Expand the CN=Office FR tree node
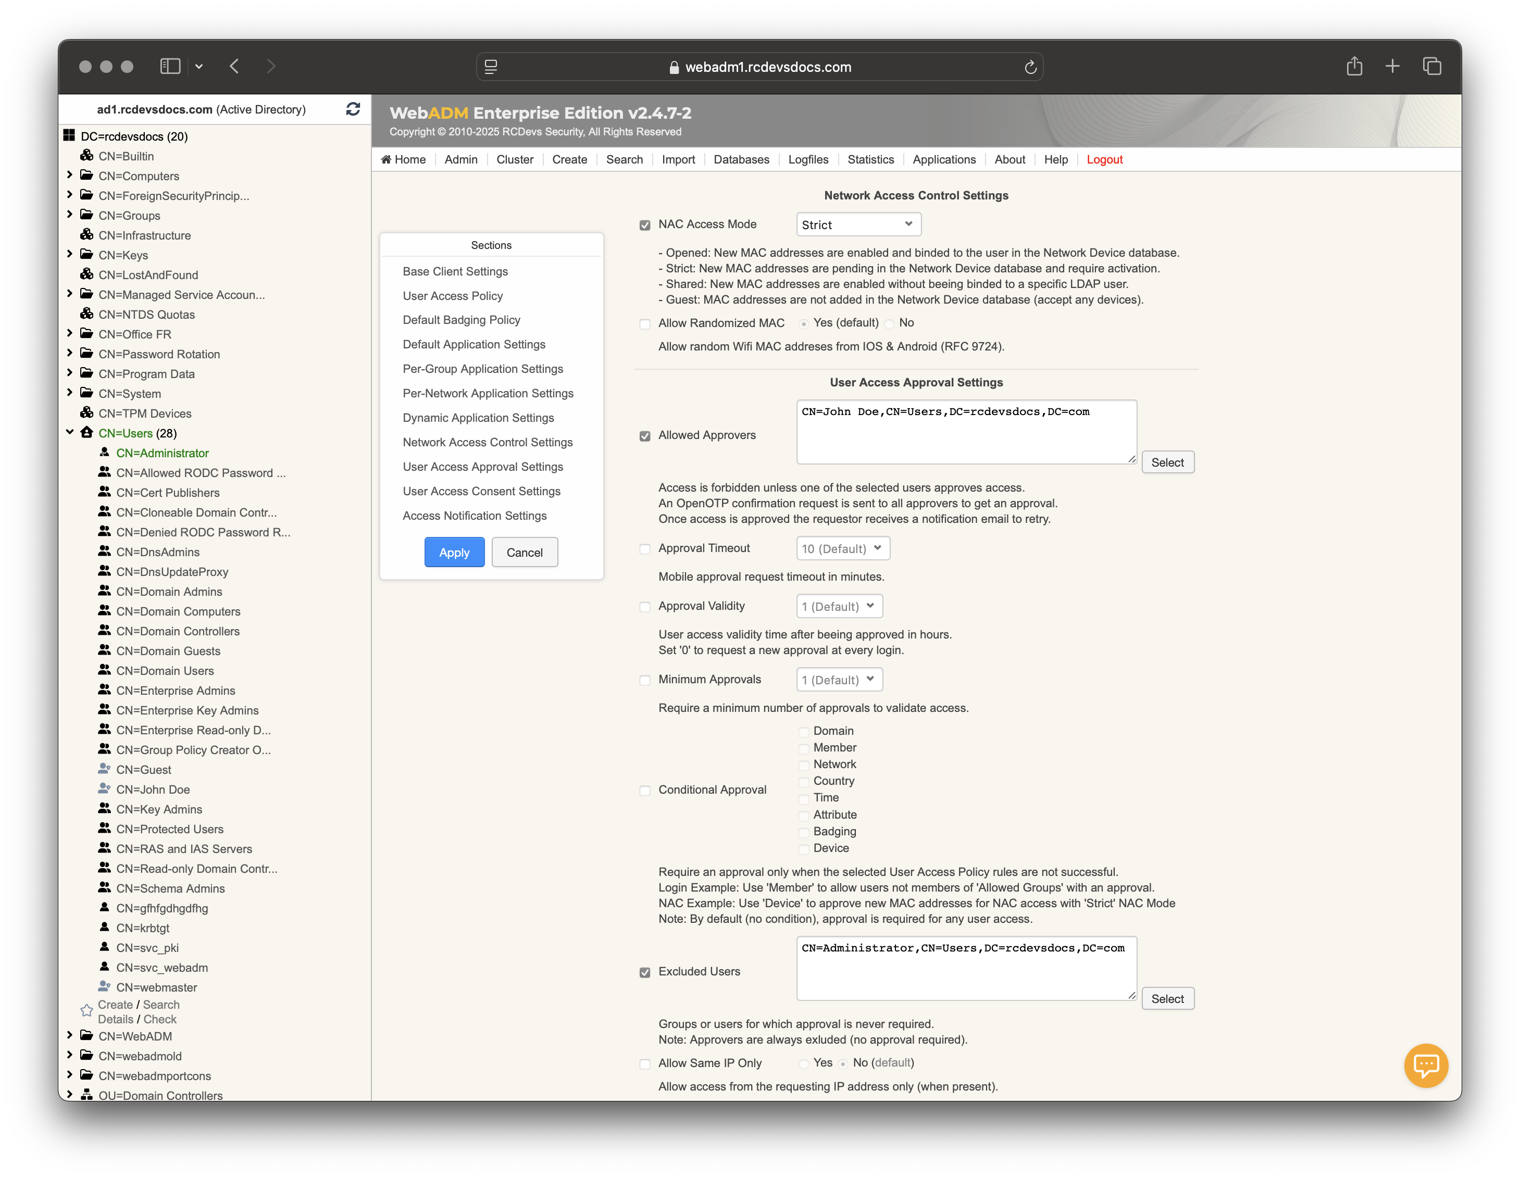The width and height of the screenshot is (1520, 1178). coord(70,333)
